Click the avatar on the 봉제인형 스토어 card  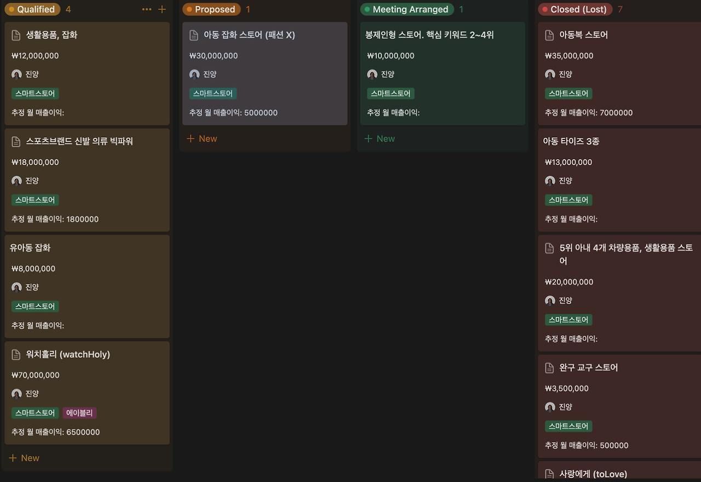tap(372, 74)
